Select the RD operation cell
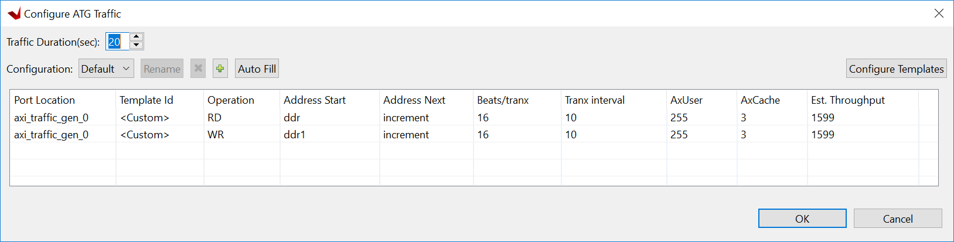This screenshot has width=954, height=242. coord(214,118)
